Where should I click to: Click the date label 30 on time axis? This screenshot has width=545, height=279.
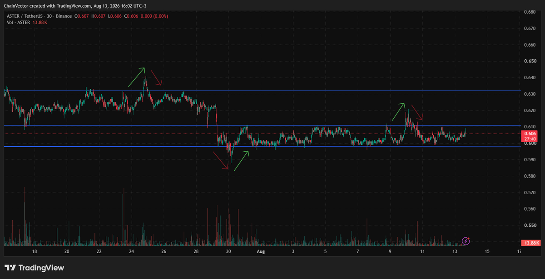[x=228, y=251]
